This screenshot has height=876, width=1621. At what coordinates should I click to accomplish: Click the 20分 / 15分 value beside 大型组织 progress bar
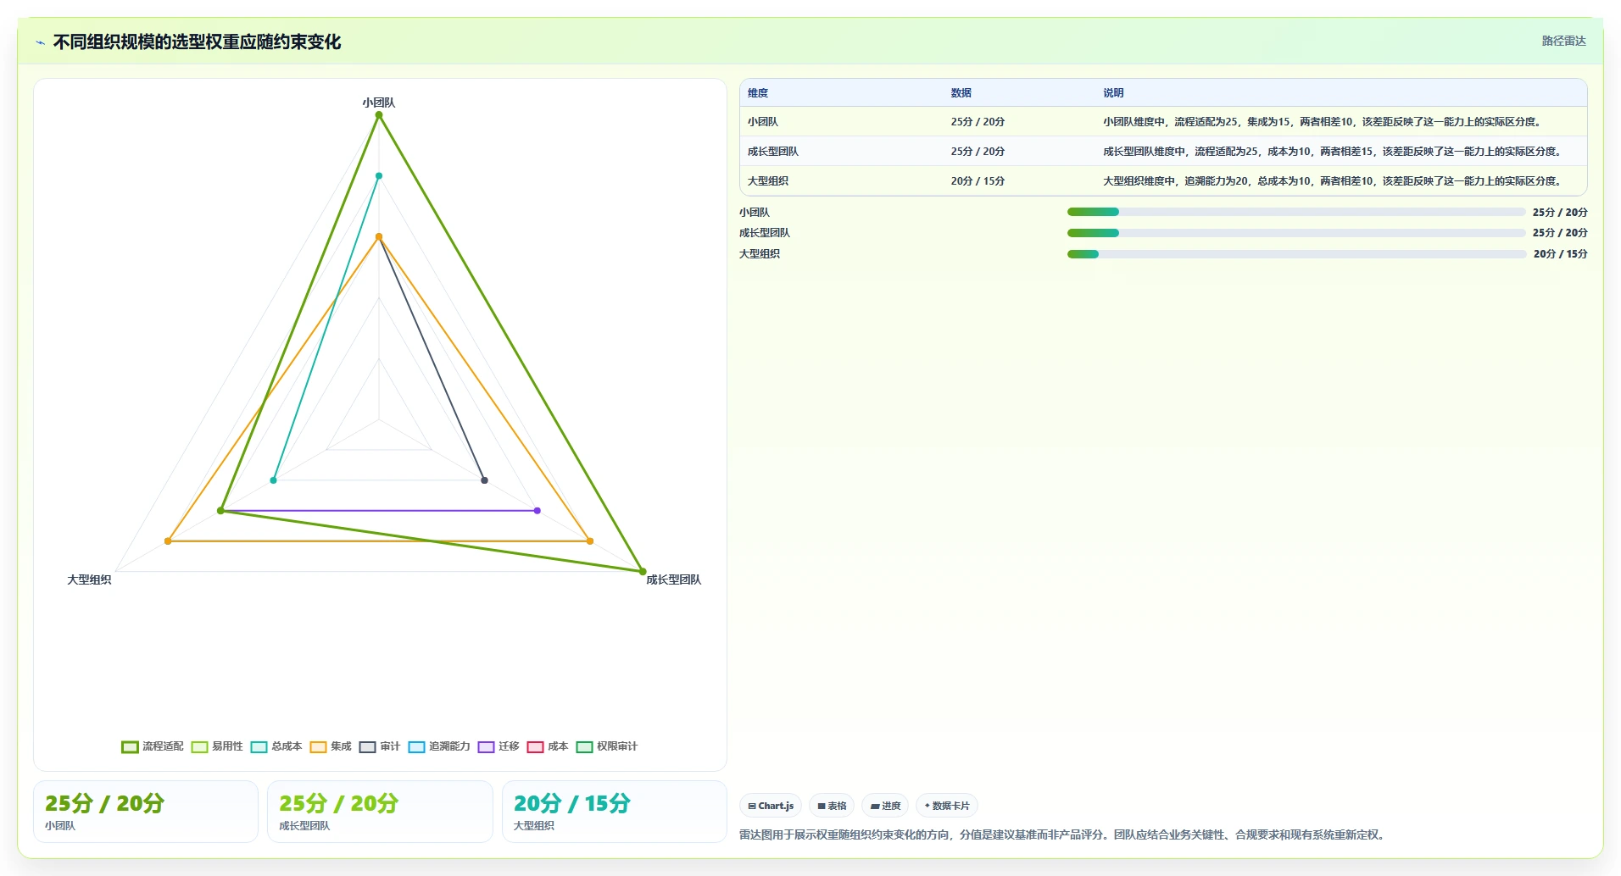coord(1560,254)
